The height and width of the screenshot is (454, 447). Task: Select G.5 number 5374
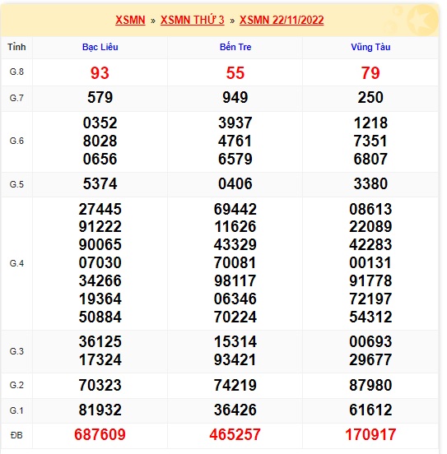click(x=100, y=183)
